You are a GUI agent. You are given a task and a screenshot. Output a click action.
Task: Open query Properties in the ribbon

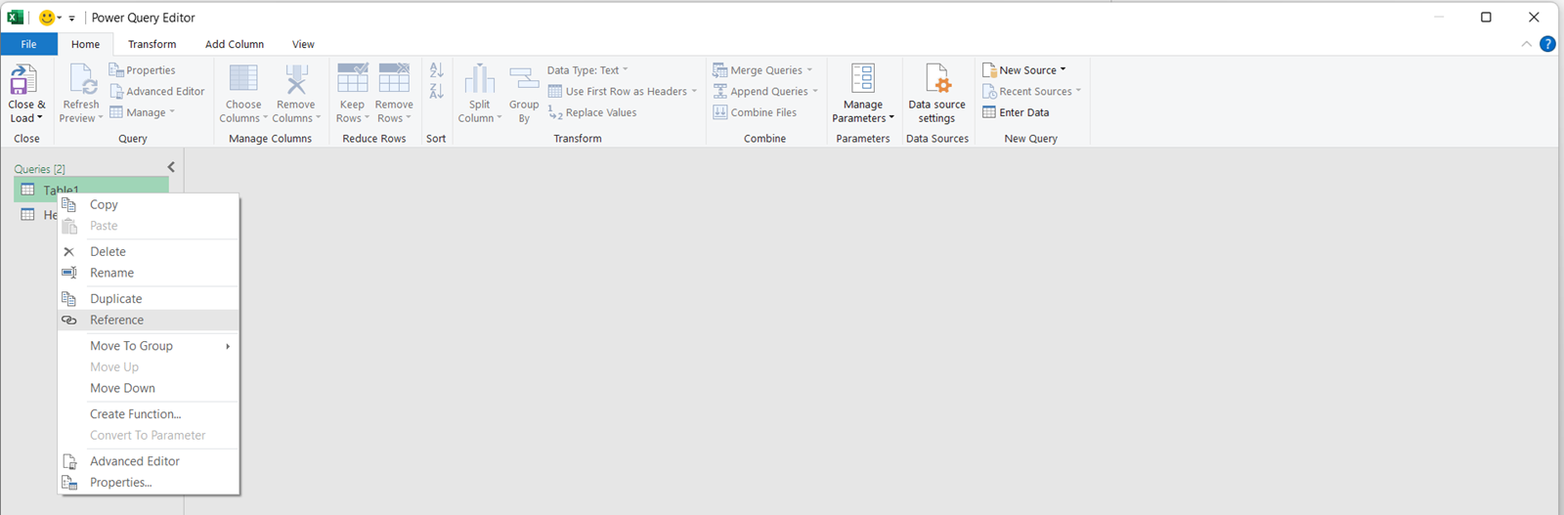click(x=142, y=70)
